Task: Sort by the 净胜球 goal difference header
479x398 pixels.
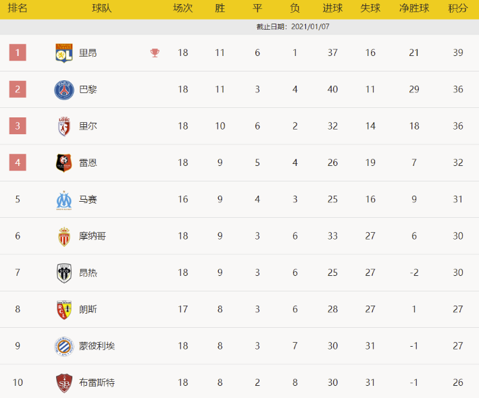Action: [414, 9]
